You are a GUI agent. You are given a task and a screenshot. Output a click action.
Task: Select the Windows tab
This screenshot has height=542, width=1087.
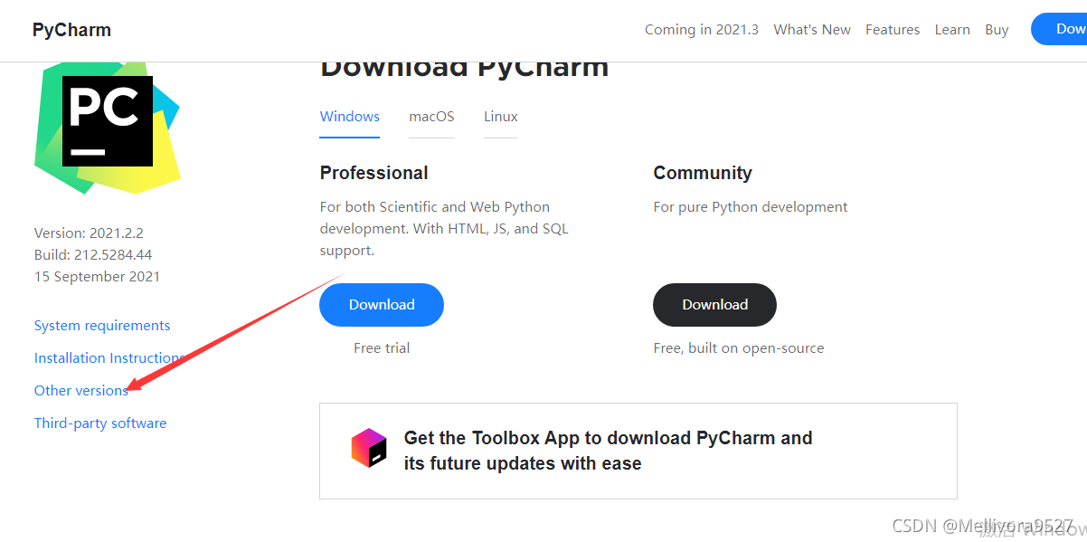pyautogui.click(x=350, y=117)
